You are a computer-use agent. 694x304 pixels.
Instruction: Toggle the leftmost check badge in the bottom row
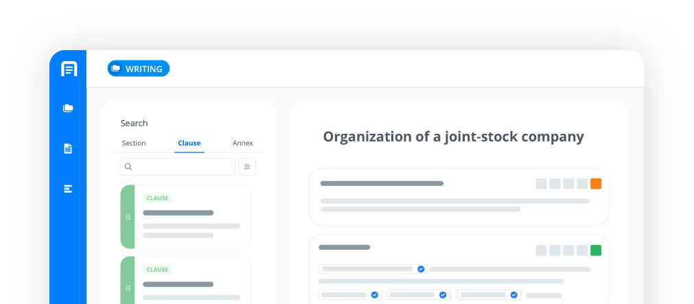[x=375, y=294]
